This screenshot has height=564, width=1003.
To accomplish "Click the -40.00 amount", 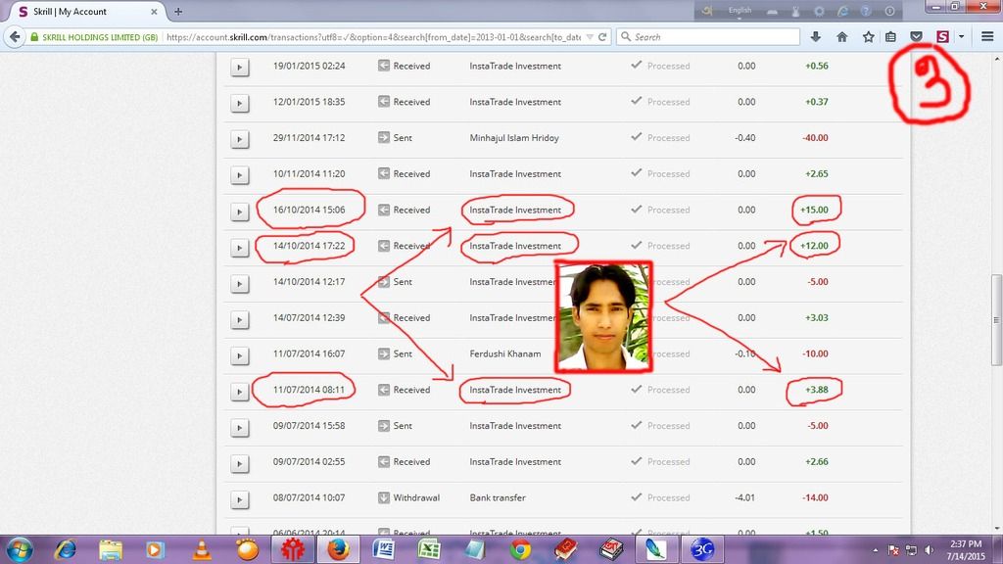I will click(815, 137).
